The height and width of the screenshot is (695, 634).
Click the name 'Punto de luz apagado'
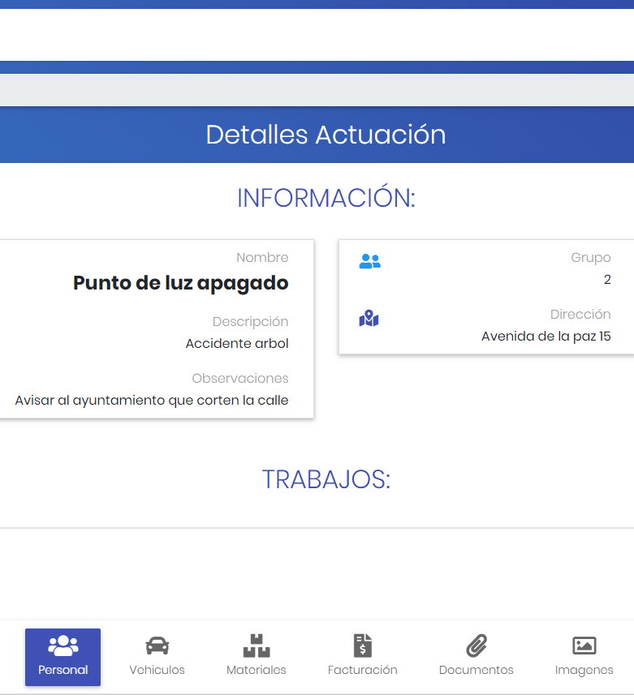click(180, 283)
